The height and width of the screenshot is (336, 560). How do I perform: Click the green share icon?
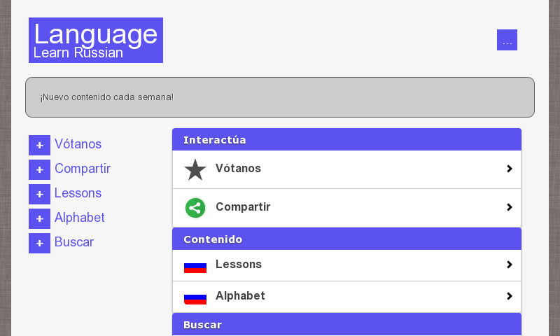point(195,208)
